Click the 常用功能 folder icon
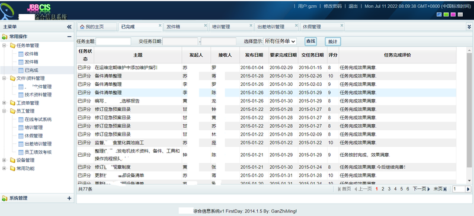The width and height of the screenshot is (474, 216). 12,168
